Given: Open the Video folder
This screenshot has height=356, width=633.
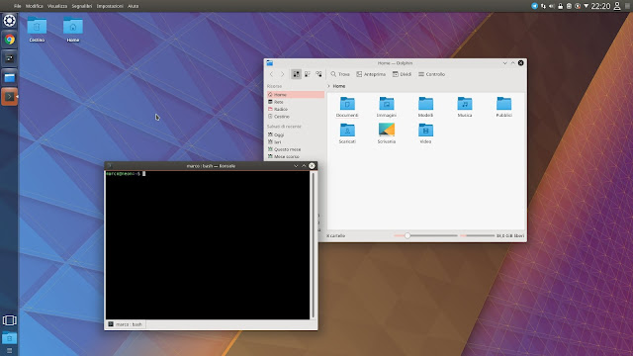Looking at the screenshot, I should (425, 133).
